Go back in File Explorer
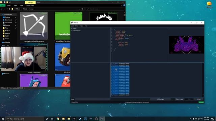This screenshot has width=216, height=121. tap(1, 9)
